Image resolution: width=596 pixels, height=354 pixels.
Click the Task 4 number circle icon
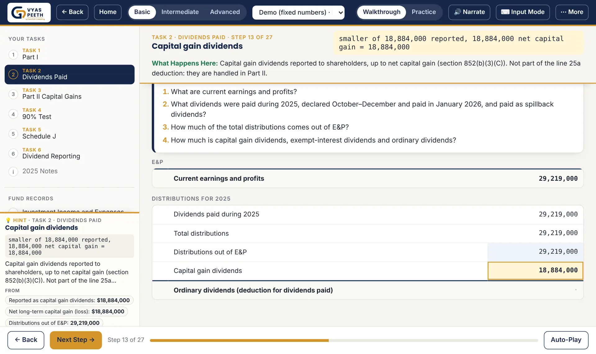pos(13,114)
